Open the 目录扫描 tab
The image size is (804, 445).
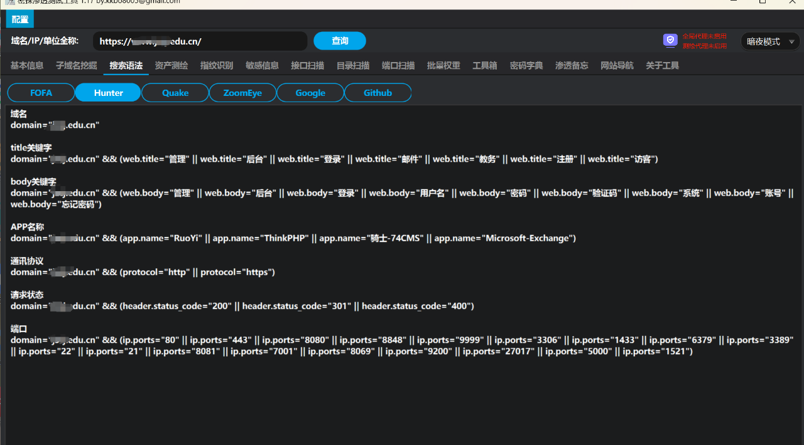pos(353,66)
